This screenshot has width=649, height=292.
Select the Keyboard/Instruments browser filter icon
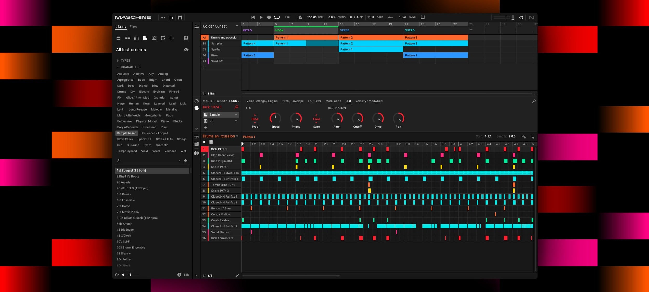(x=145, y=38)
